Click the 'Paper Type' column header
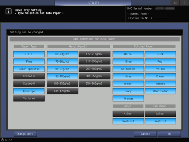 (29, 46)
